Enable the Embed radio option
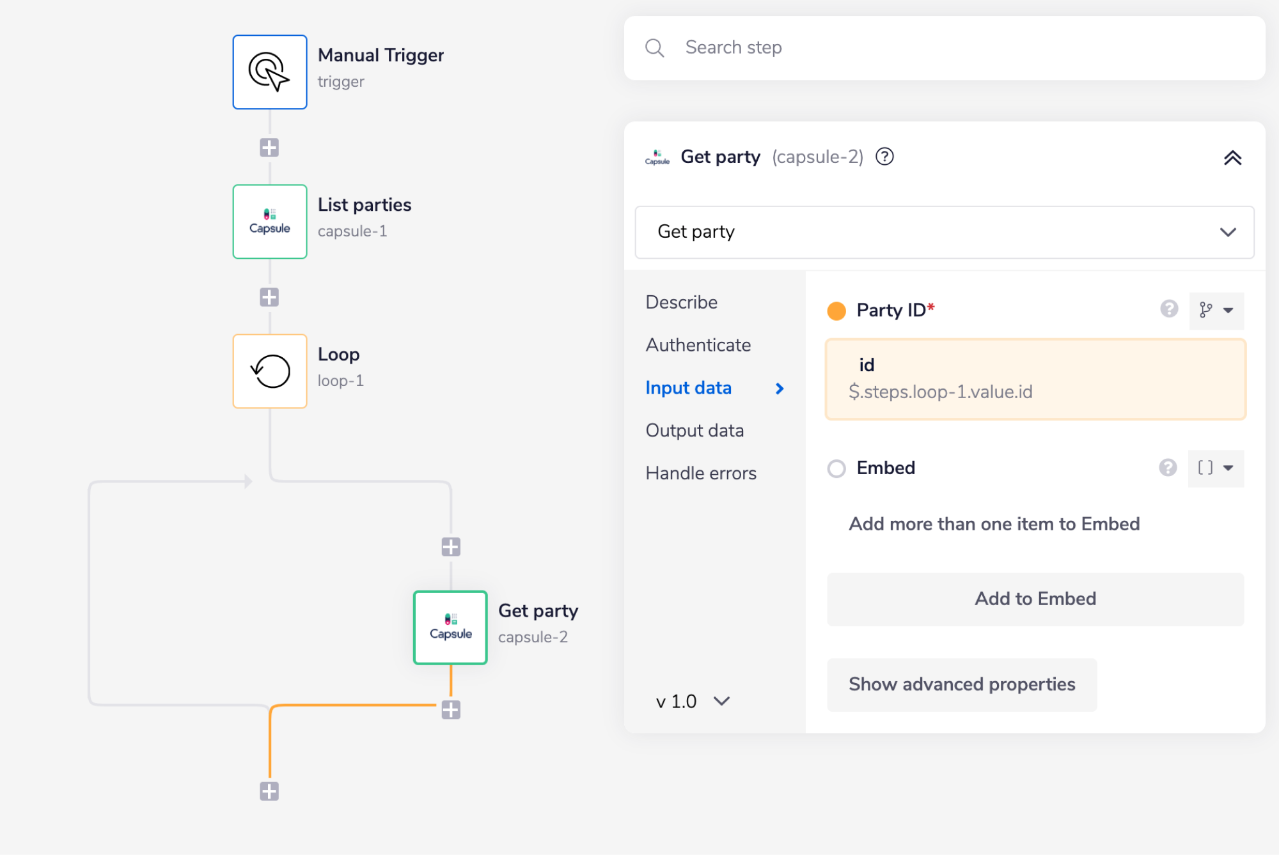This screenshot has width=1279, height=855. [836, 468]
